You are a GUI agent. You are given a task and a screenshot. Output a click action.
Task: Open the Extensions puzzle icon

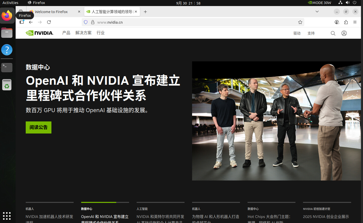[x=346, y=22]
